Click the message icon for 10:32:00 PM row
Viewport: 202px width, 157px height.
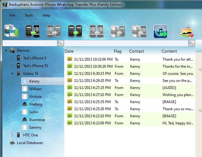[70, 59]
